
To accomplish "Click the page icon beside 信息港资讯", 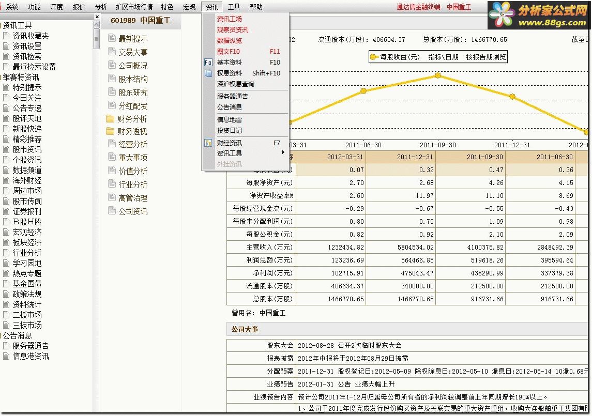I will [x=6, y=356].
